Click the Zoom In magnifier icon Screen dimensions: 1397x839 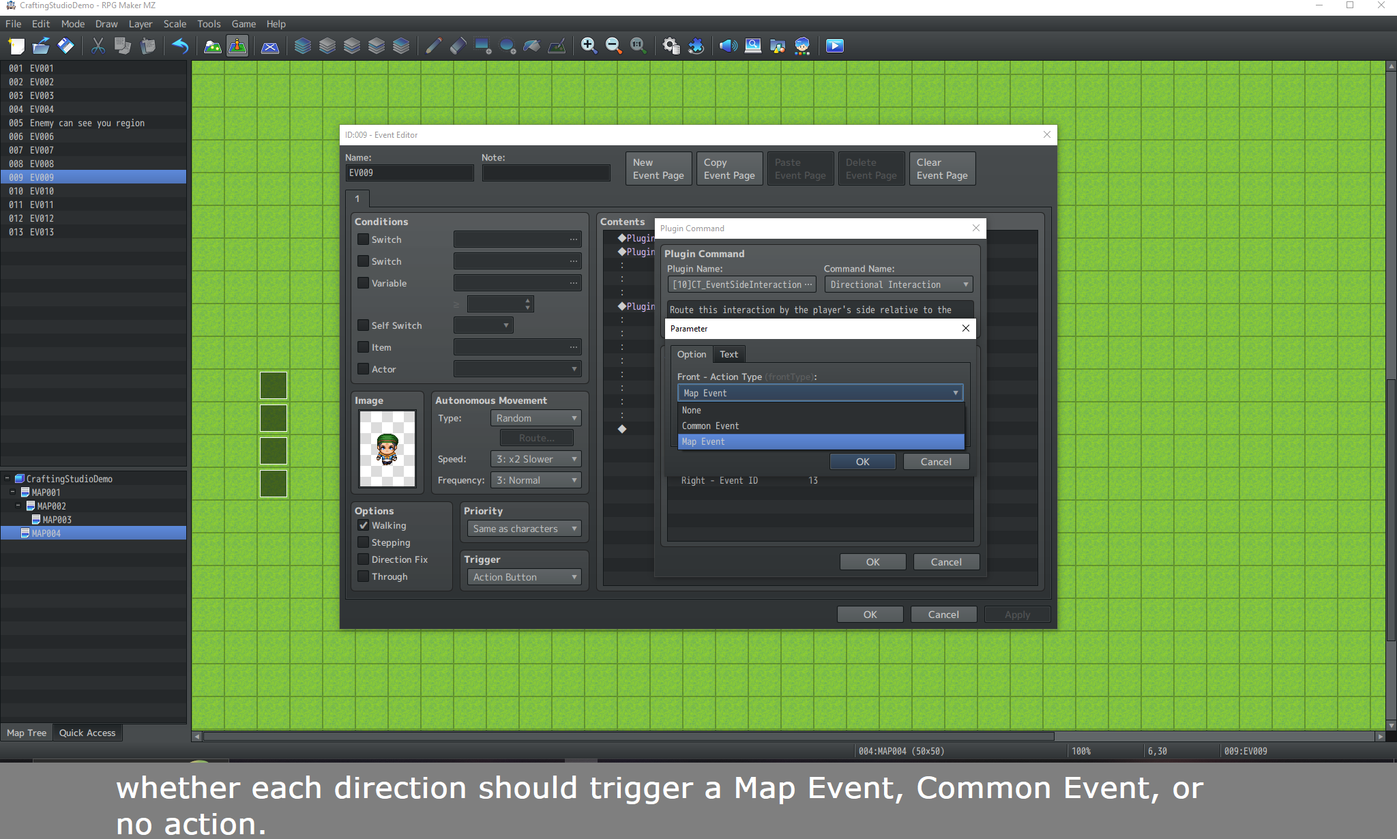point(589,46)
